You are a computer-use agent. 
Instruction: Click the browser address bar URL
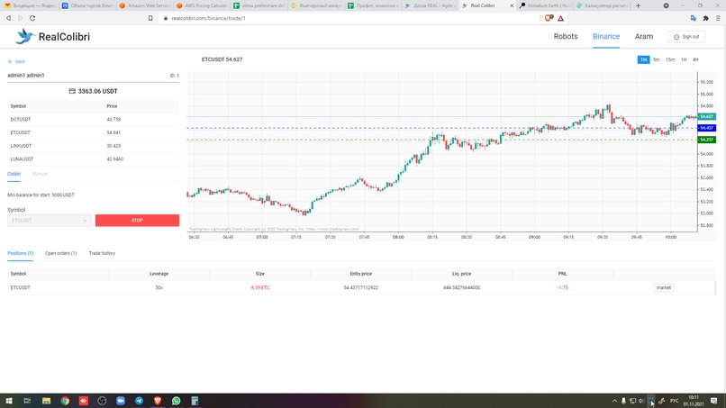[208, 18]
